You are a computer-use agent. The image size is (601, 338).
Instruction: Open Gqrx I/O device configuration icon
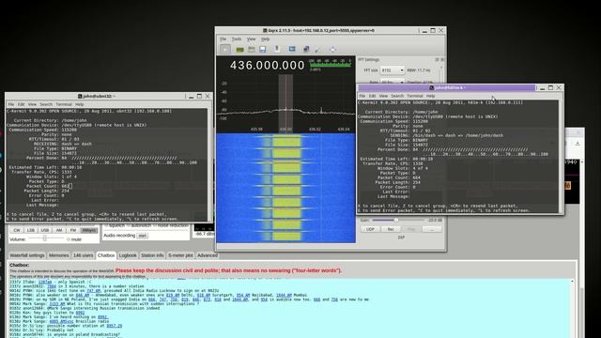[240, 50]
